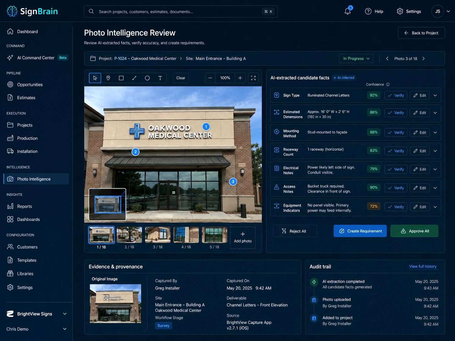Screen dimensions: 455x341
Task: Open the BrightView Signs organization switcher
Action: (36, 314)
